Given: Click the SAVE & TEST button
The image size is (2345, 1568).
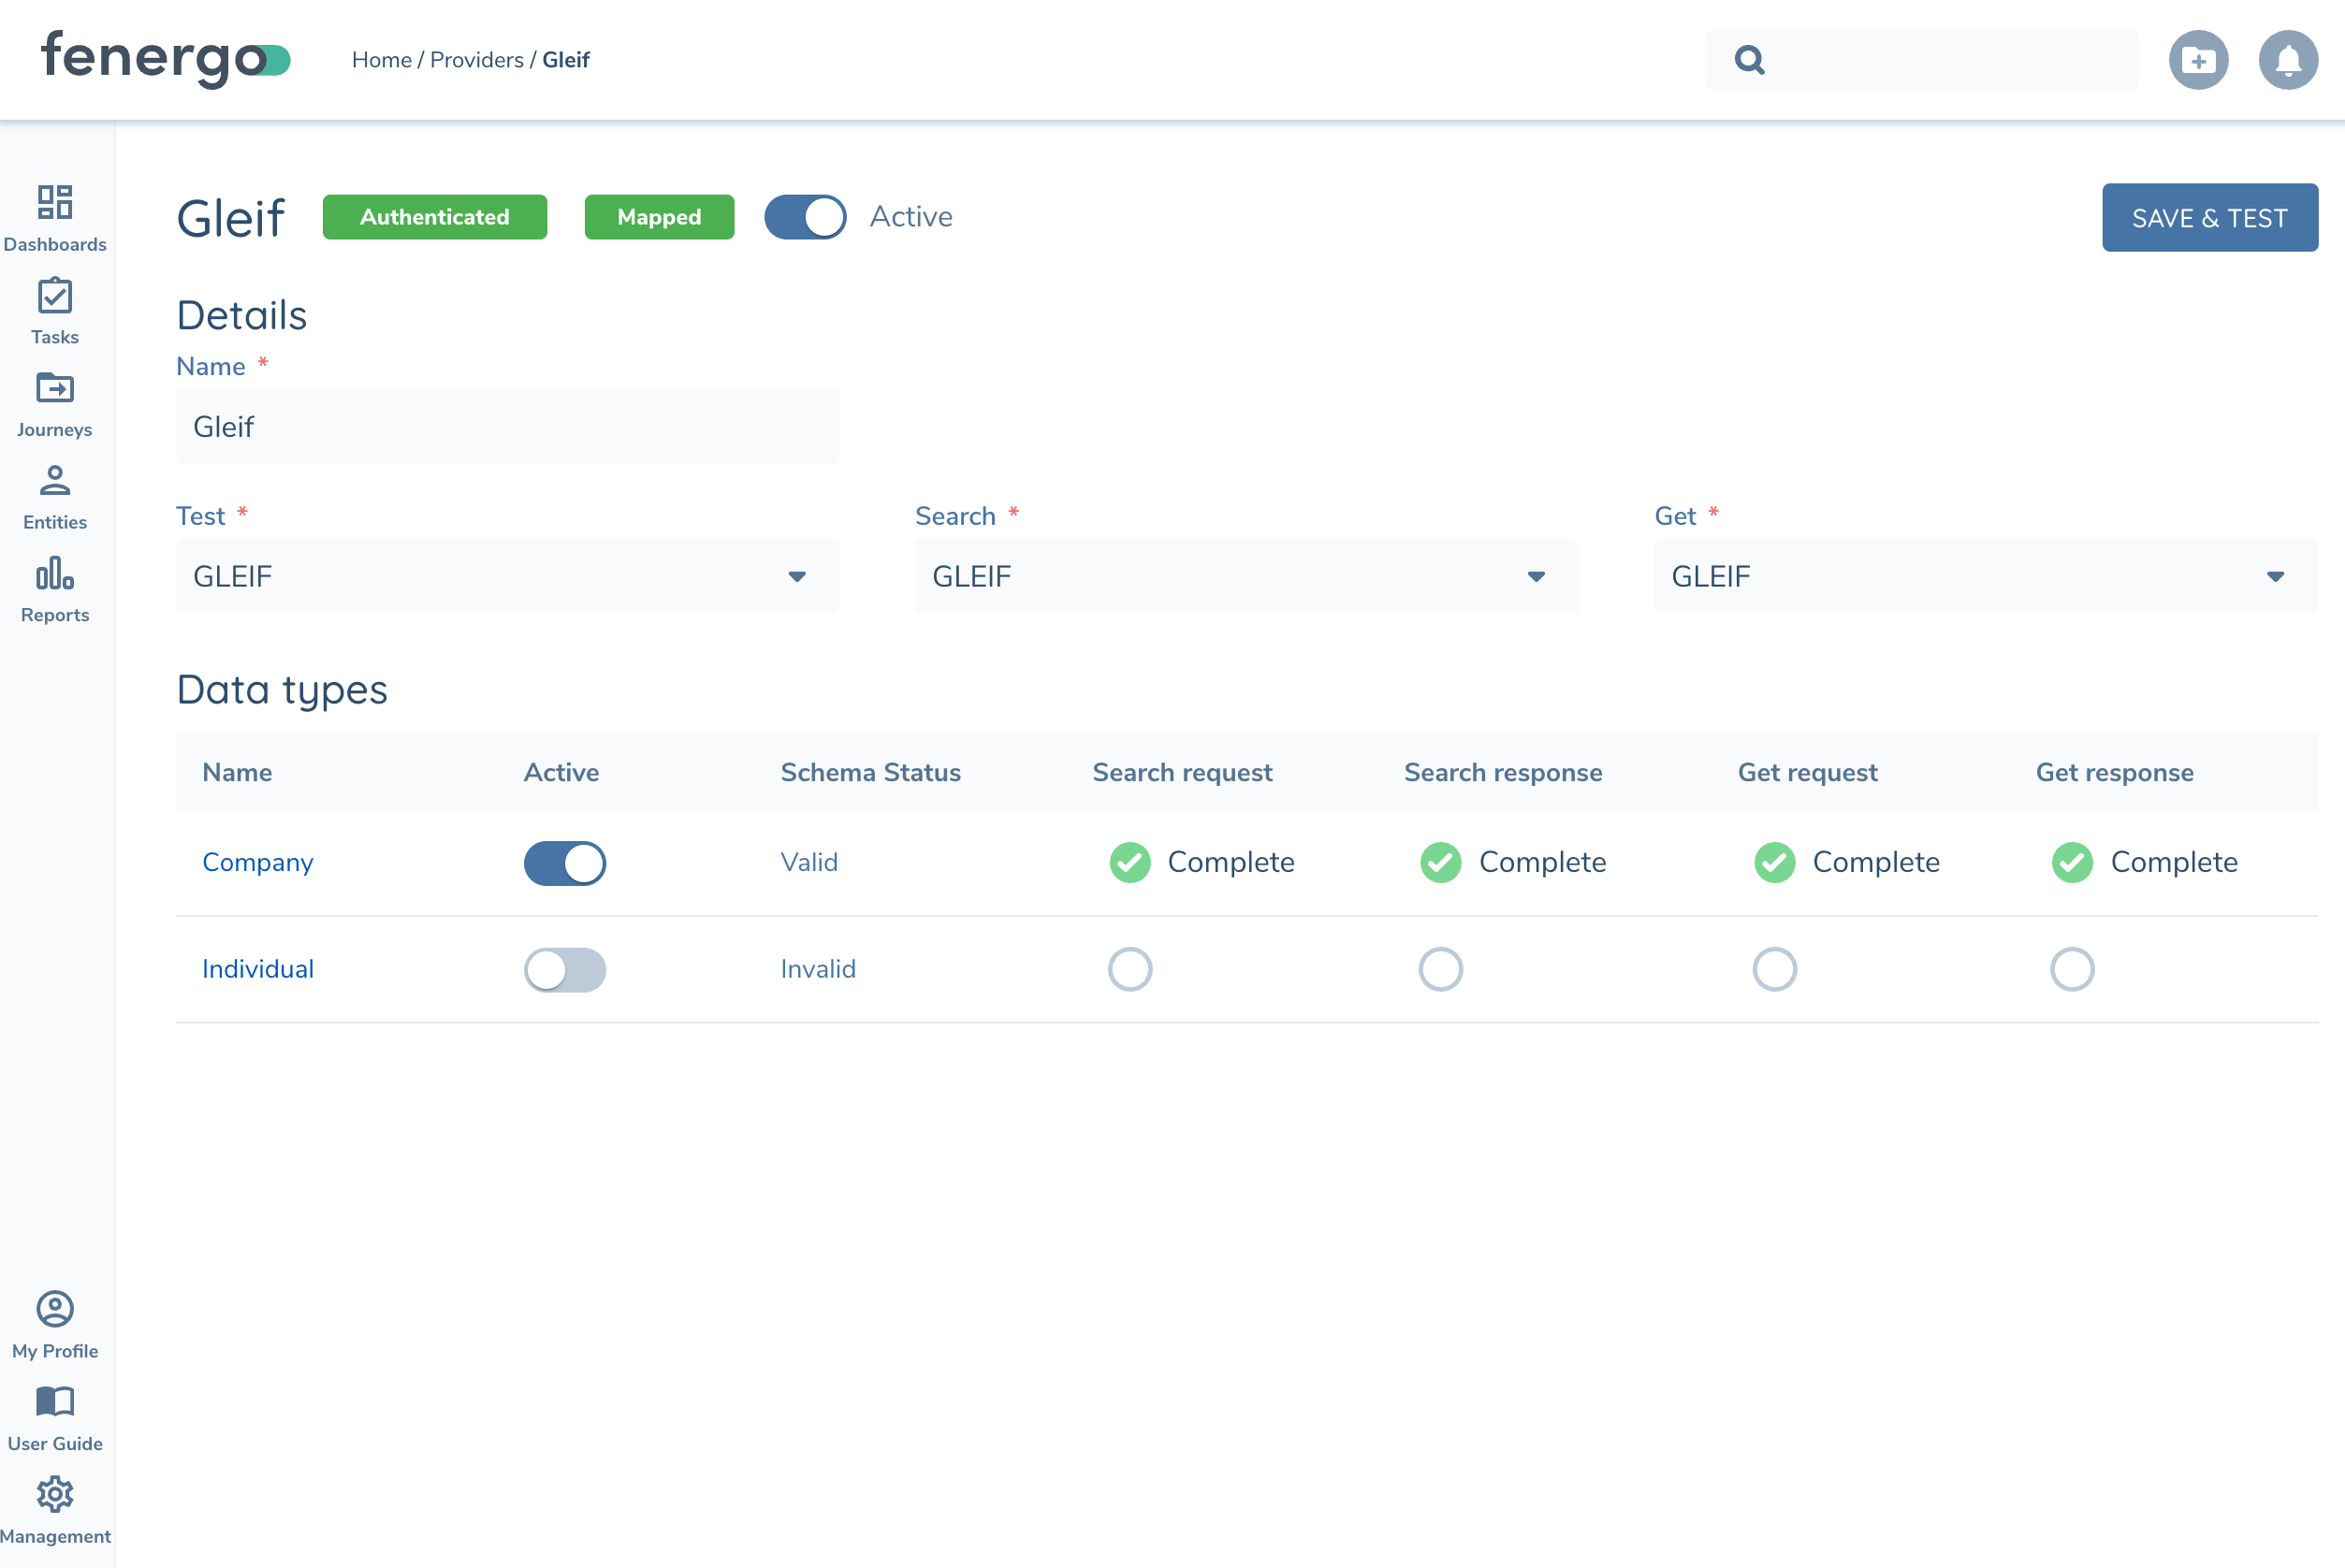Looking at the screenshot, I should [2209, 217].
